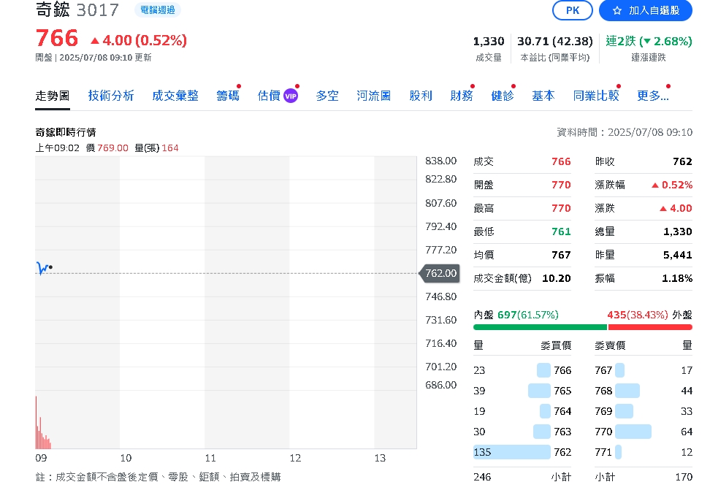Screen dimensions: 710x490
Task: Click the green down-triangle in 連2跌
Action: [x=646, y=42]
